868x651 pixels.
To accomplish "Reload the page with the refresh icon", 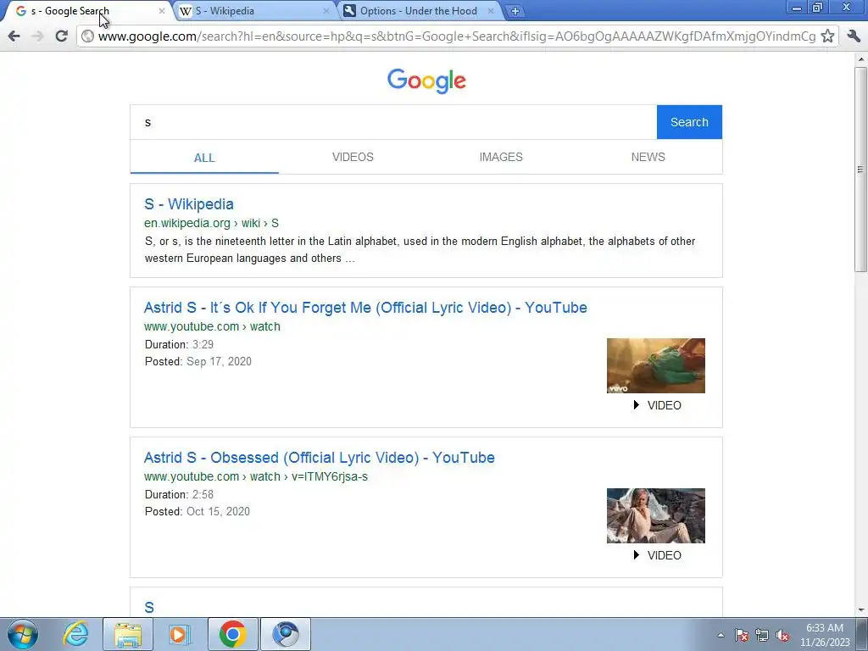I will [x=61, y=36].
